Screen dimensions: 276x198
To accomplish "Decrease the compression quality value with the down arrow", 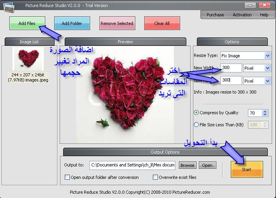I will click(x=265, y=115).
